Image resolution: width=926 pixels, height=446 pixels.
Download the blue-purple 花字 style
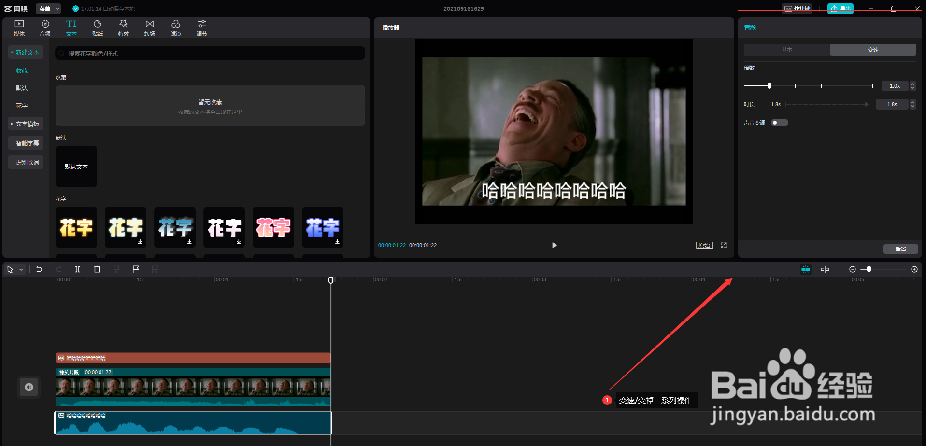point(337,242)
